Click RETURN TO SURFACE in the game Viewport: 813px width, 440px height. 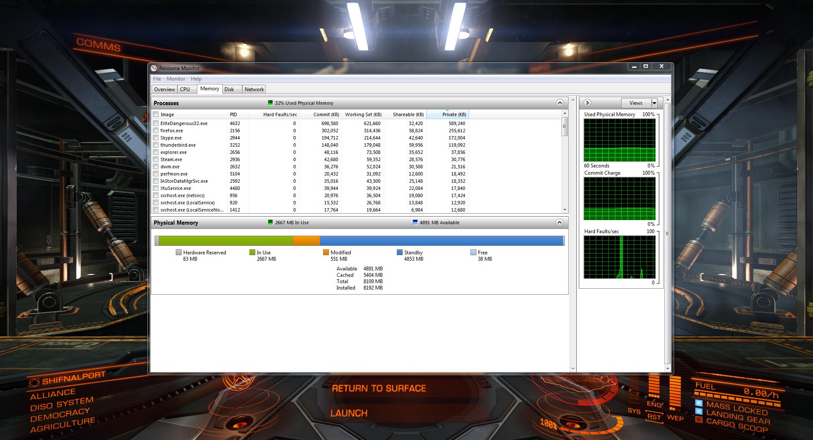click(x=379, y=388)
